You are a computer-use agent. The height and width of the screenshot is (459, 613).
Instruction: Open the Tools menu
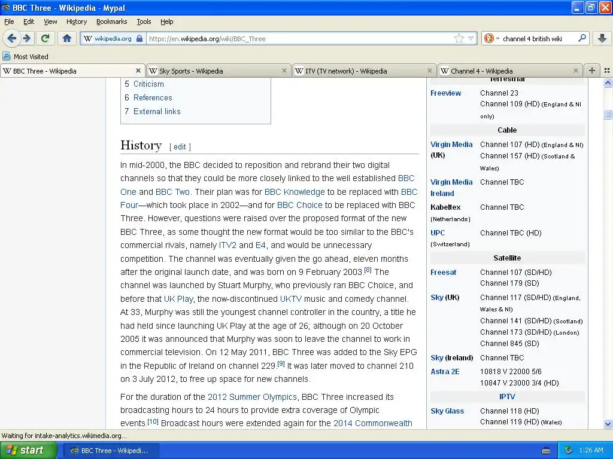coord(144,22)
